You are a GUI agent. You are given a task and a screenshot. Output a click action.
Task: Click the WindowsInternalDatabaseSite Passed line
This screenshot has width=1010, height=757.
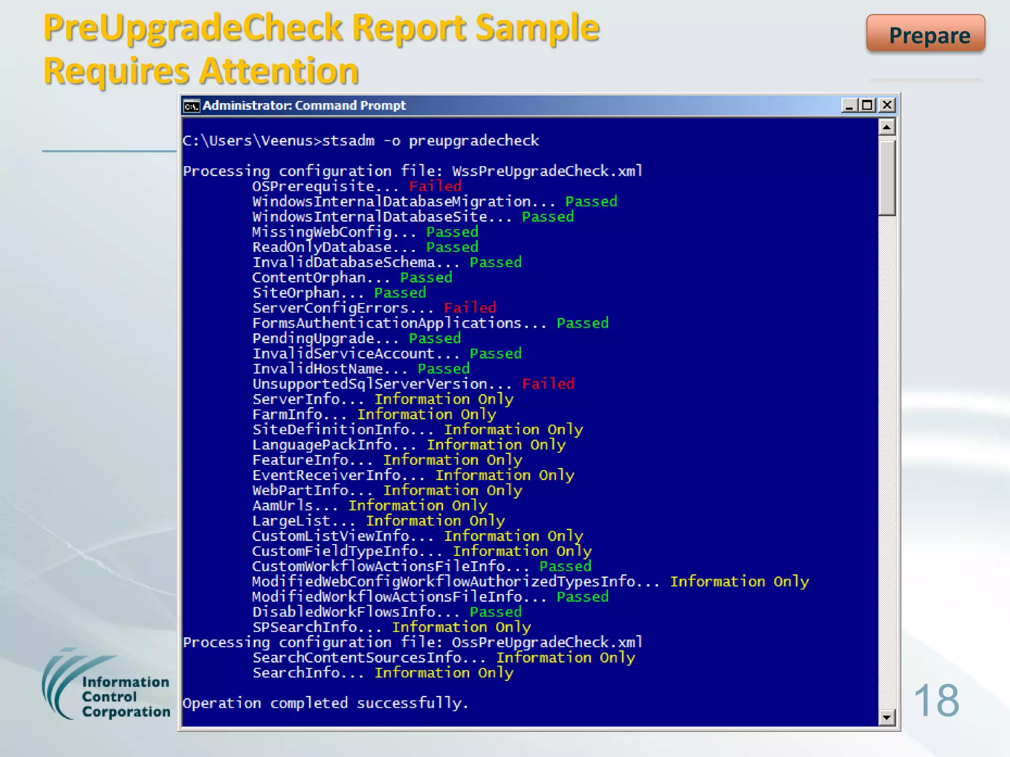click(413, 217)
